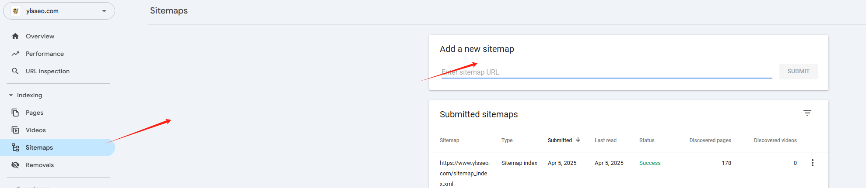Viewport: 866px width, 188px height.
Task: Go to Performance menu item
Action: [x=45, y=54]
